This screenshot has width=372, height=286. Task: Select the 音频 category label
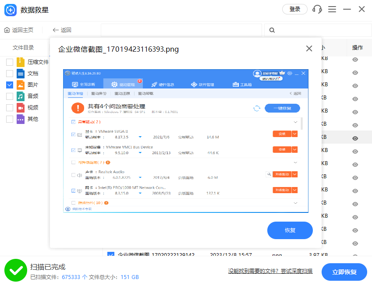[x=33, y=96]
